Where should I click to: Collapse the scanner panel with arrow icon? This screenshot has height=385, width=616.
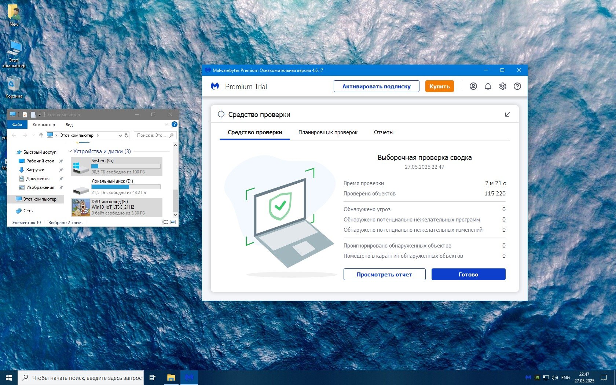tap(507, 114)
